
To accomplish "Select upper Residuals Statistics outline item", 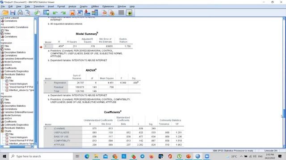I will pos(15,74).
